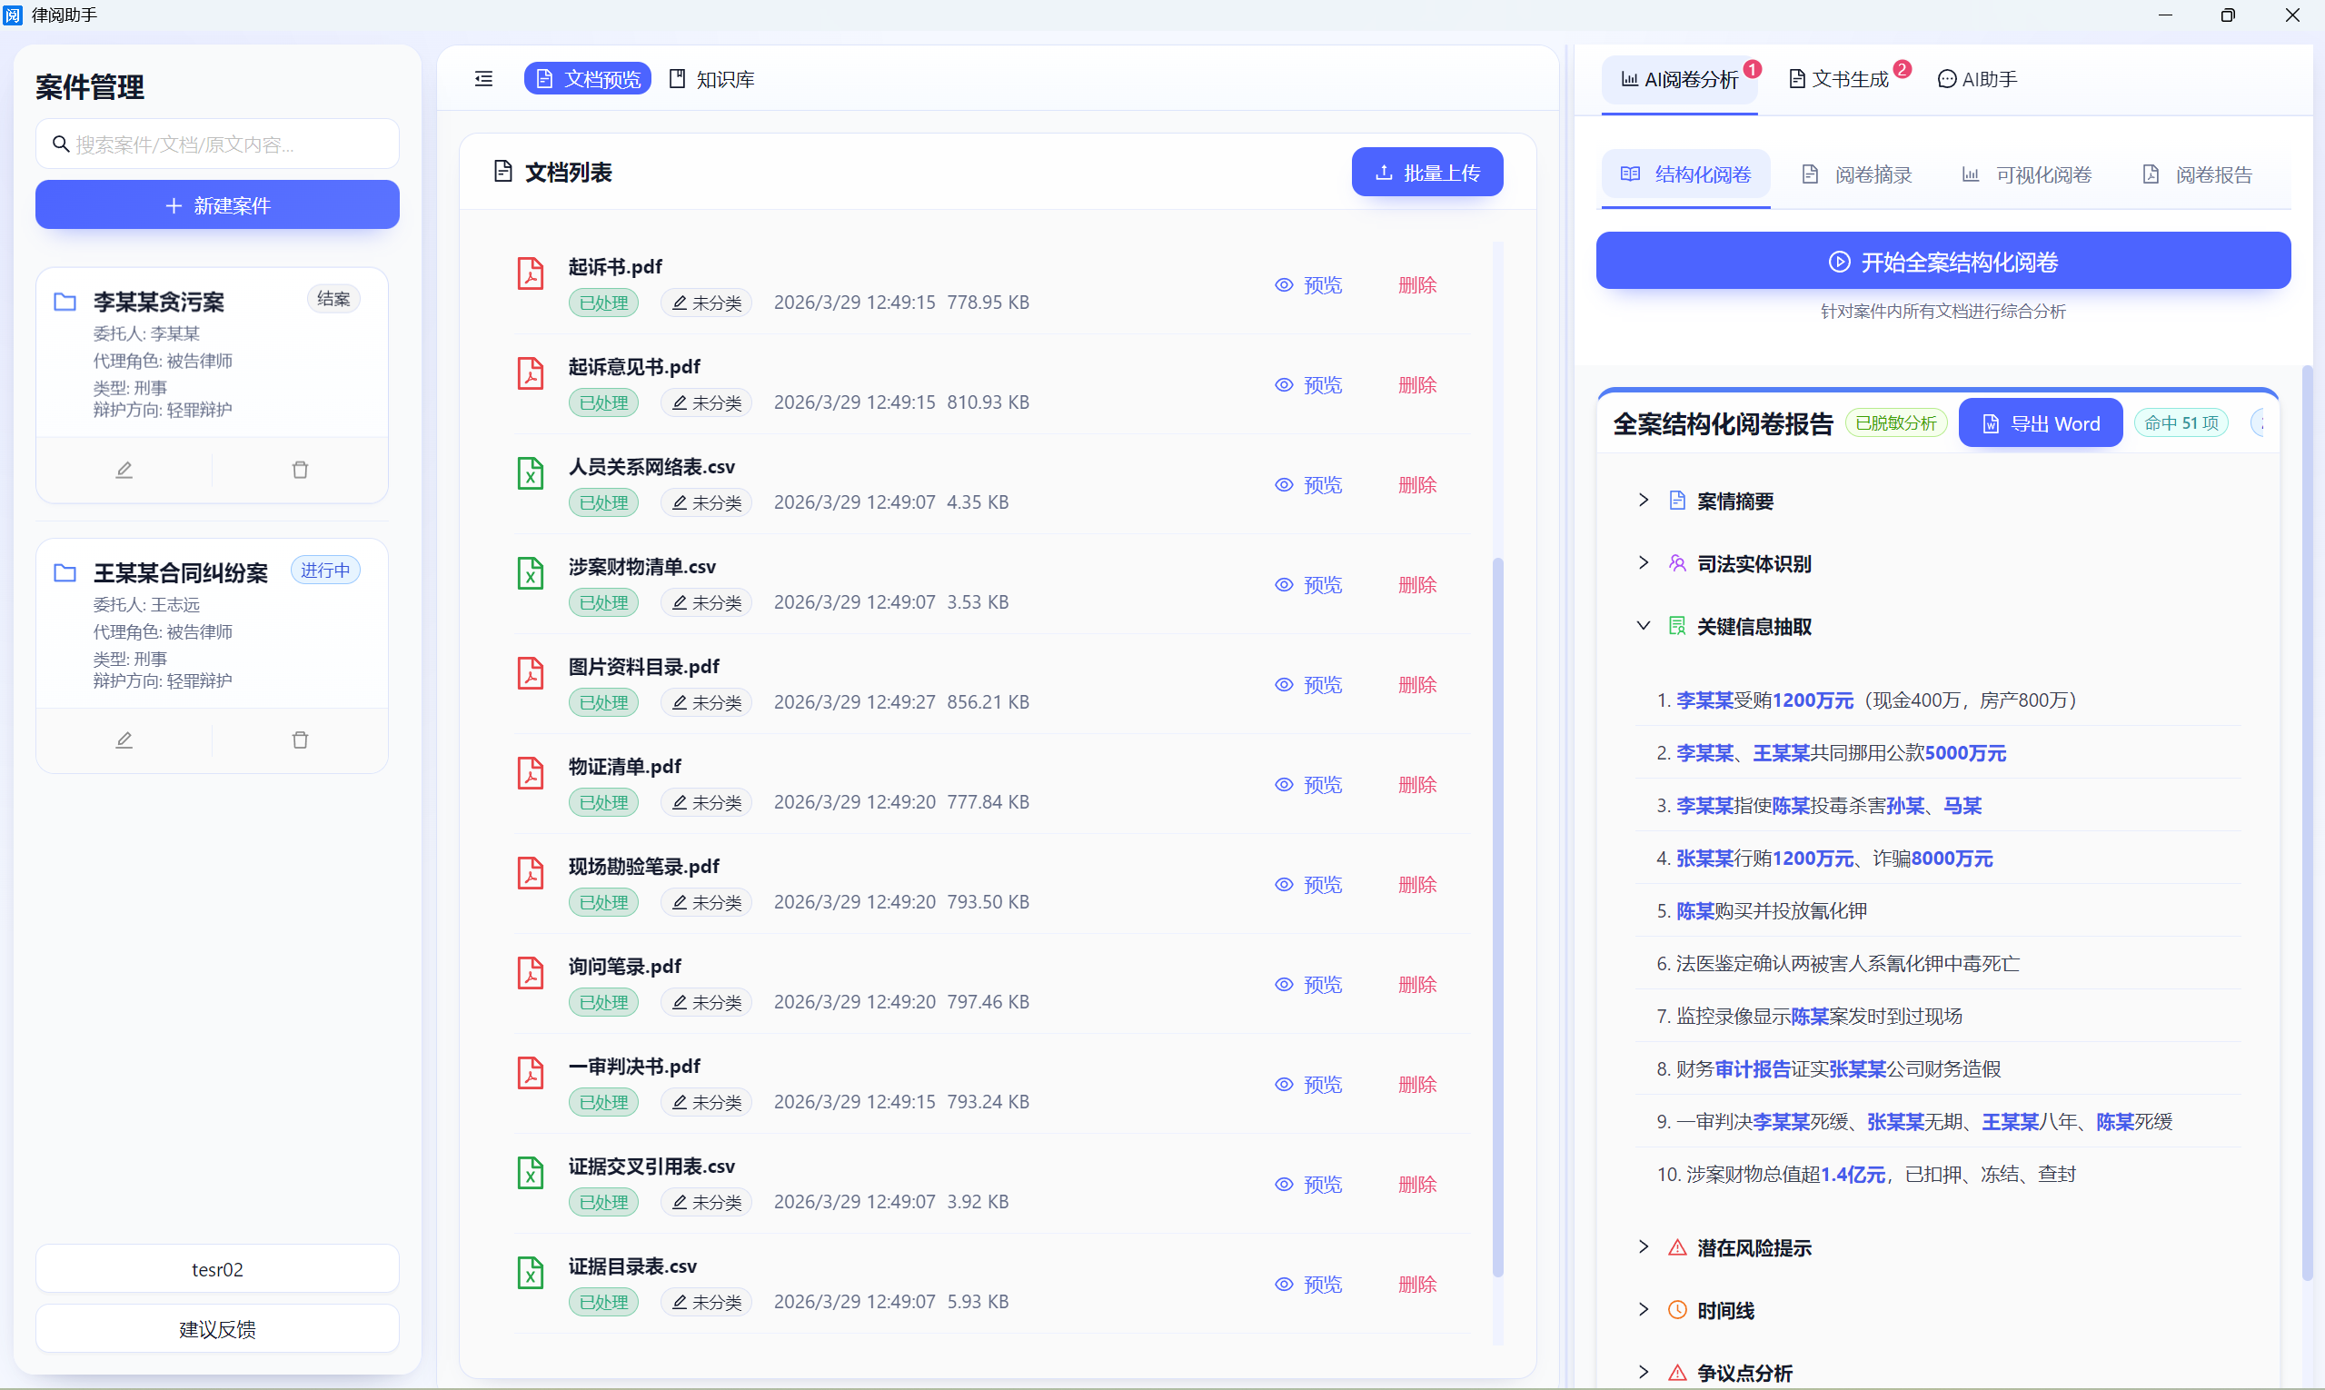Expand the 争议点分析 section
Viewport: 2325px width, 1390px height.
tap(1643, 1372)
